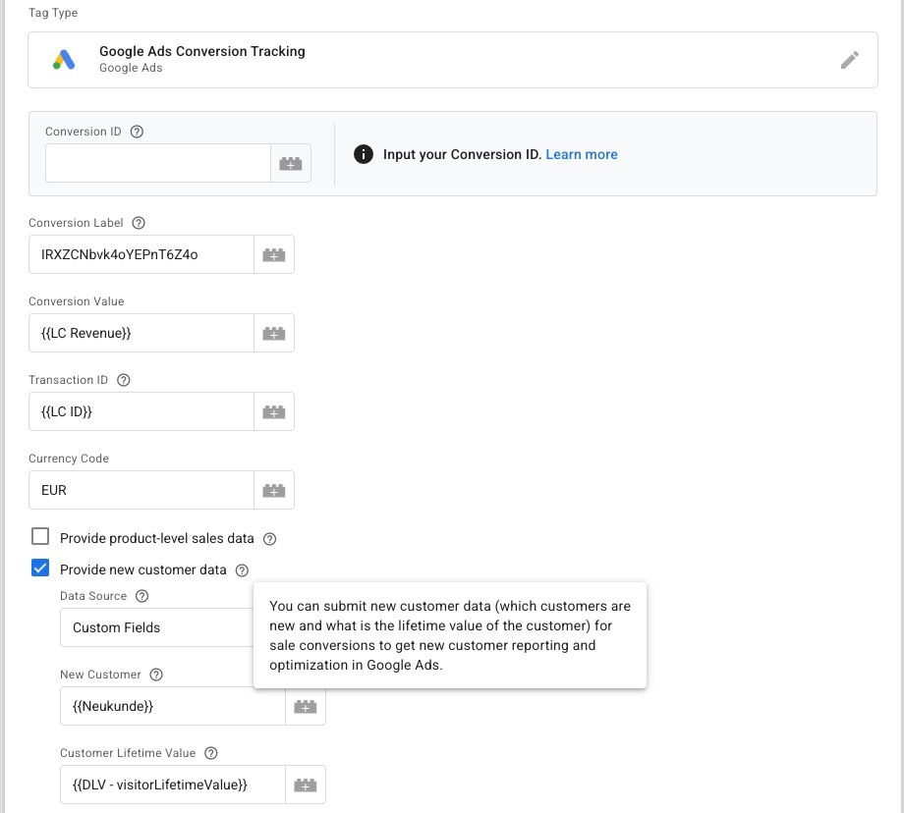Show help for Transaction ID
Viewport: 904px width, 813px height.
(x=124, y=380)
